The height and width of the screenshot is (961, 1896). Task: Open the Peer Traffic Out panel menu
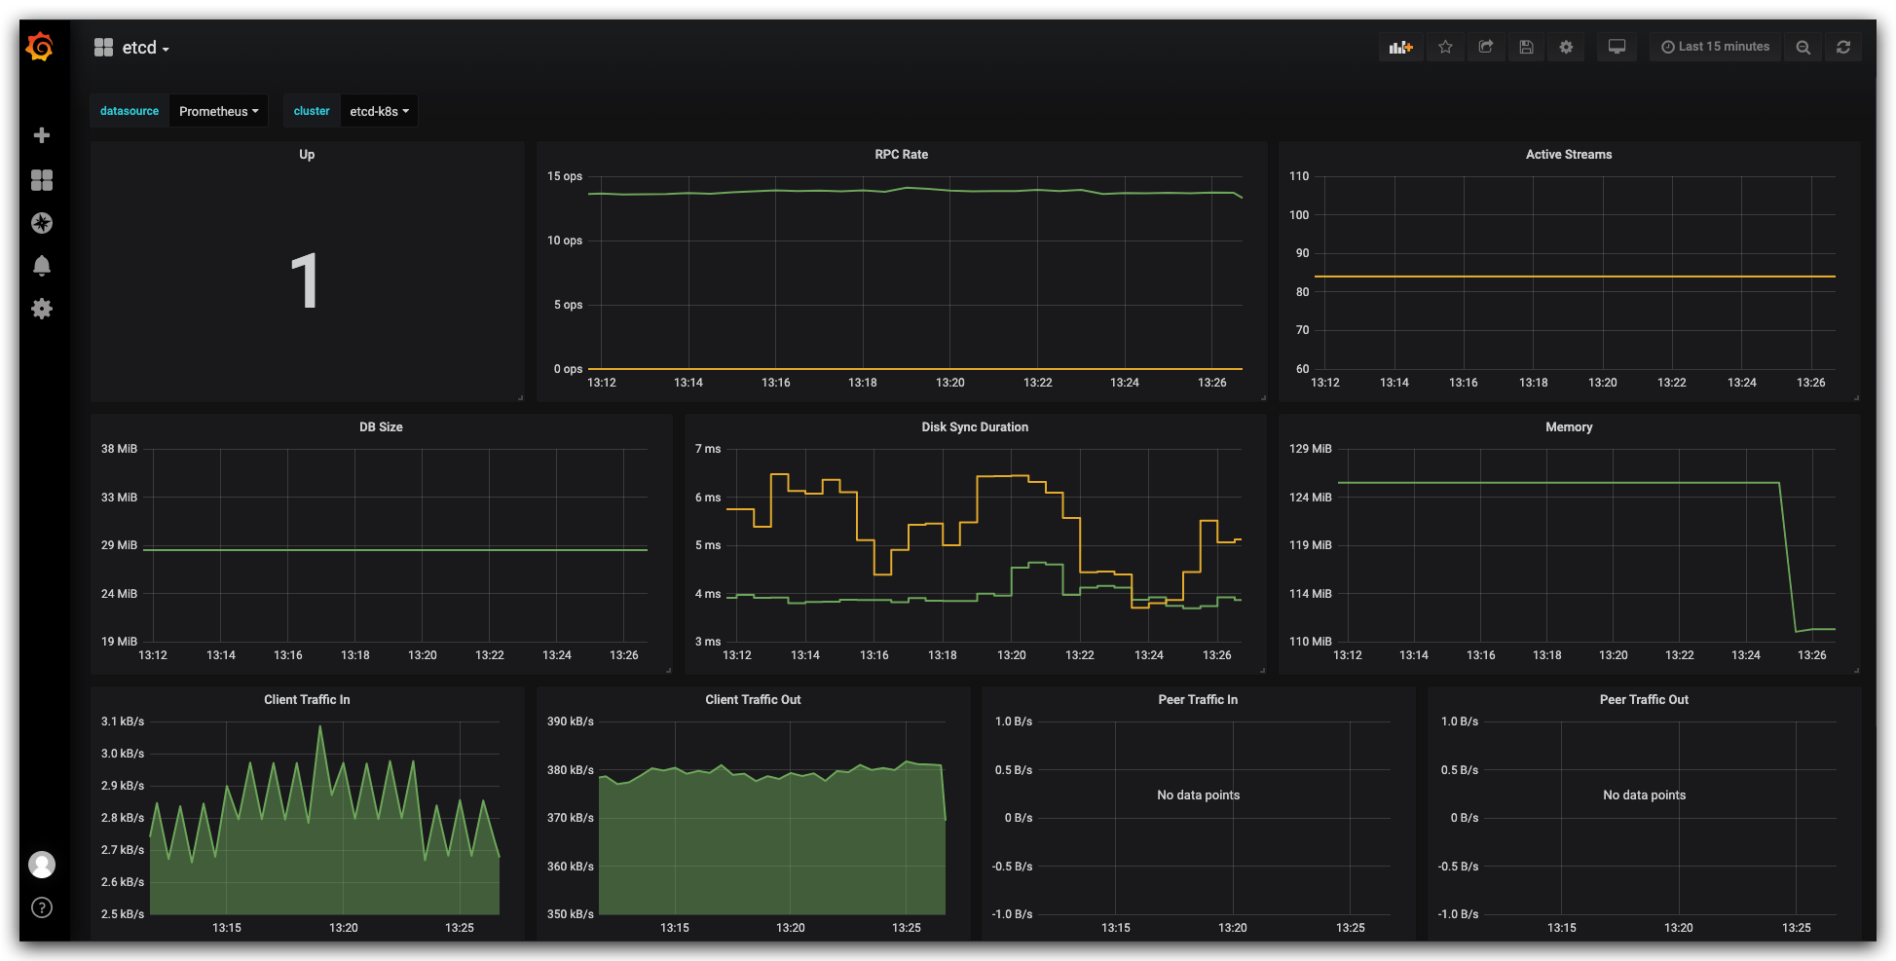1644,699
